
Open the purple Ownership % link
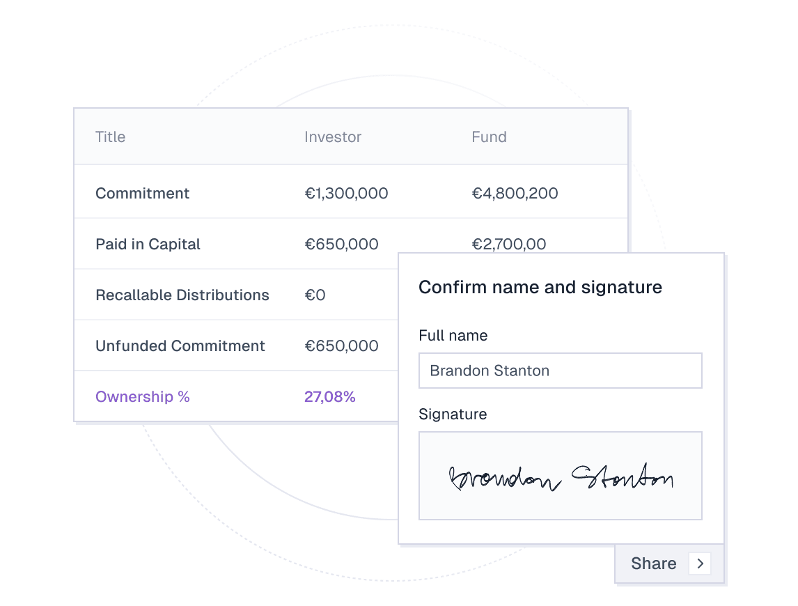(x=142, y=397)
